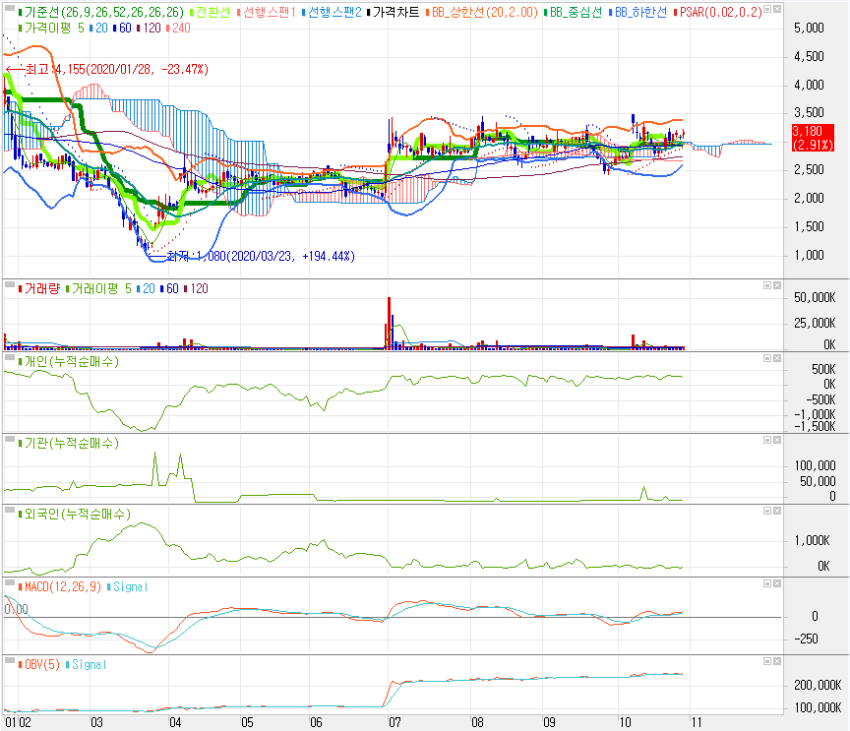This screenshot has height=731, width=850.
Task: Collapse the price chart pane
Action: 767,9
